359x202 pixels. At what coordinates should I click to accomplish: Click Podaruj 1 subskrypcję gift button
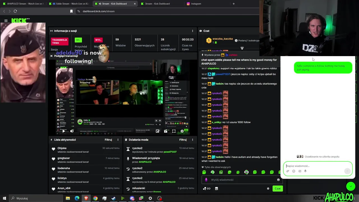click(247, 40)
